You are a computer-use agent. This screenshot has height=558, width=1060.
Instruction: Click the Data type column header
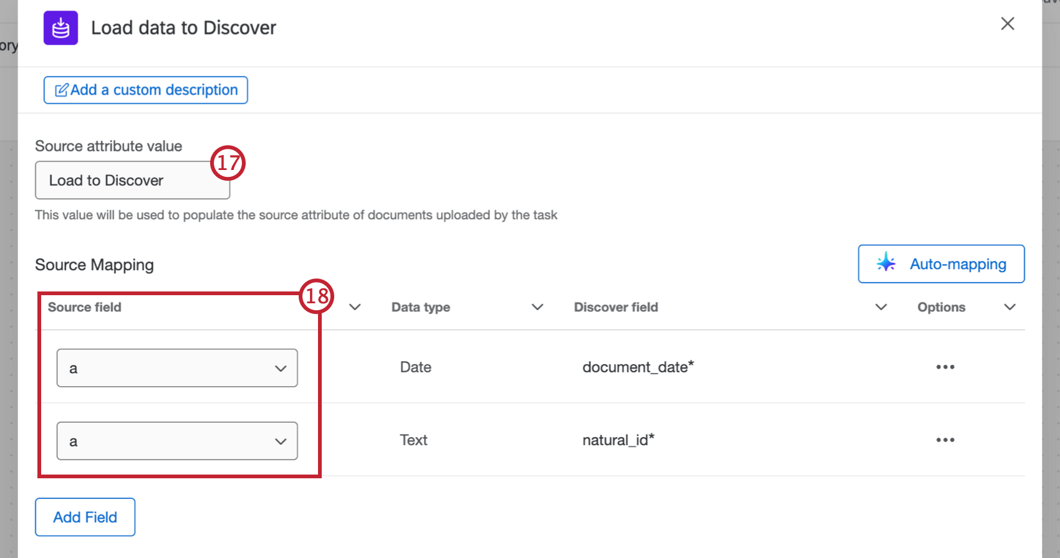[x=421, y=307]
